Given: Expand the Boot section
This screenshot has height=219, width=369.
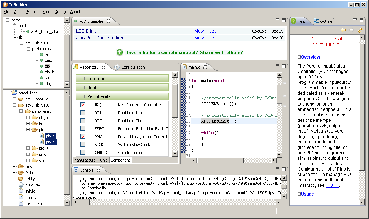Looking at the screenshot, I should pos(83,87).
